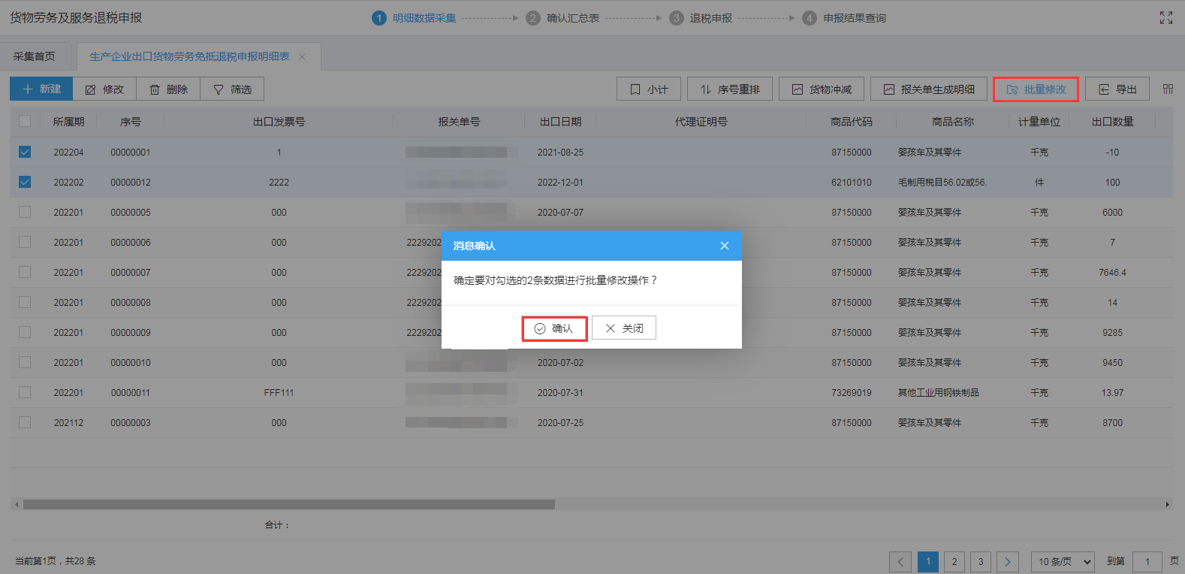Click the 序号重排 button
The width and height of the screenshot is (1185, 574).
pos(730,89)
